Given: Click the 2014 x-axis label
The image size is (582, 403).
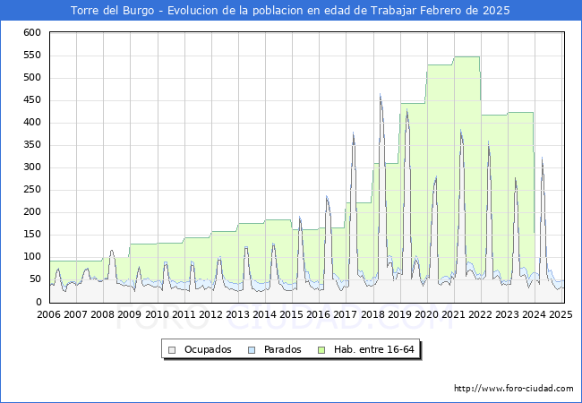Looking at the screenshot, I should click(x=265, y=314).
